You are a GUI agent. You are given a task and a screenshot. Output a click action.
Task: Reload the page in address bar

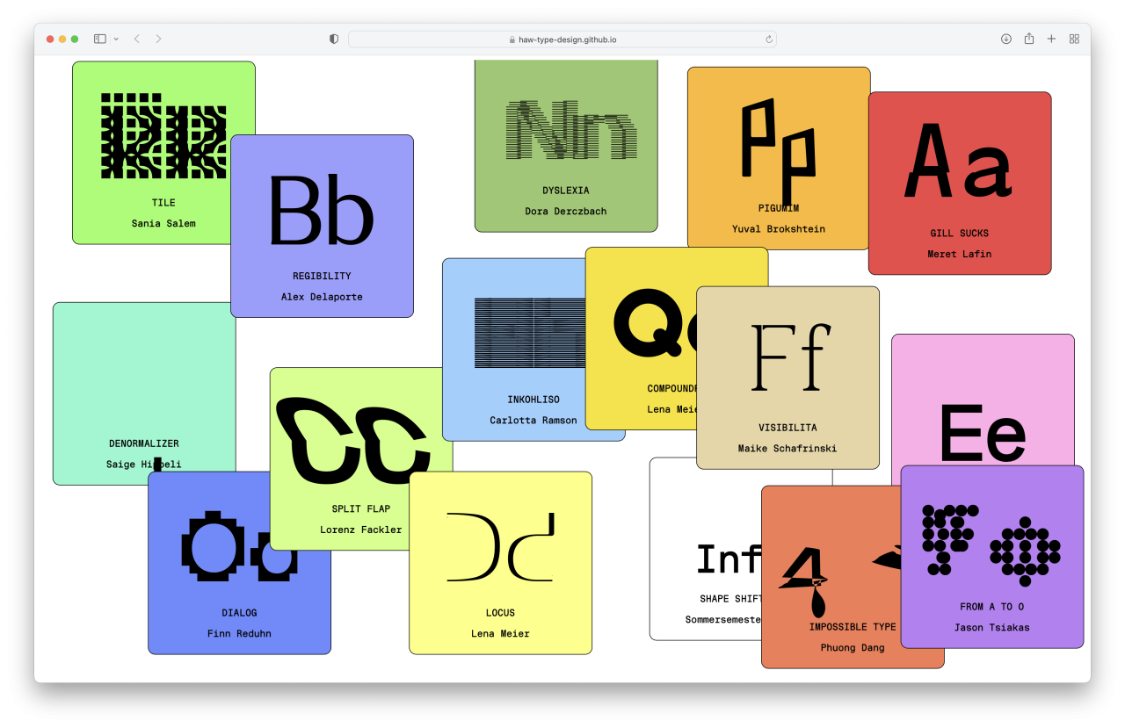(769, 40)
